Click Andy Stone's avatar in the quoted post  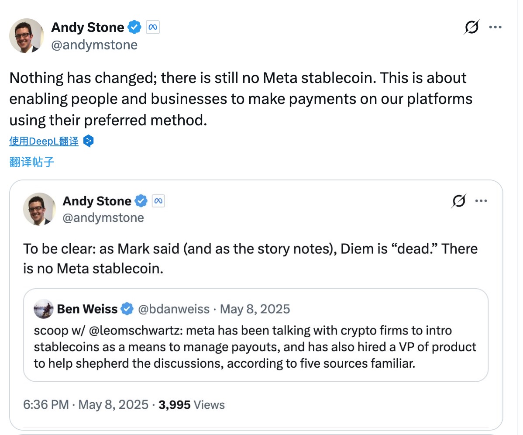tap(39, 209)
